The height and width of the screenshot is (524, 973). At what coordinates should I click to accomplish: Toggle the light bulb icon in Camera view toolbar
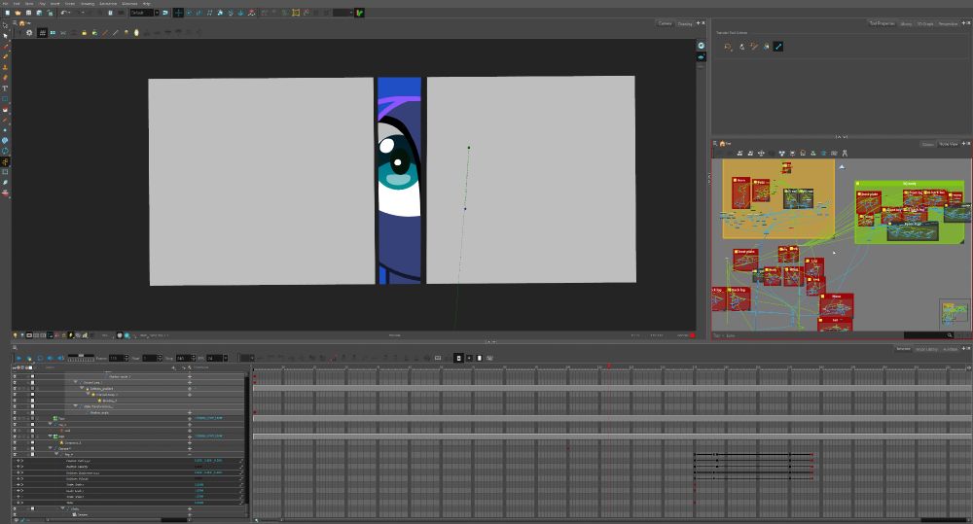tap(136, 33)
